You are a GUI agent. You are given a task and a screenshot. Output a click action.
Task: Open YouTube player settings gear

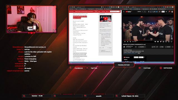coord(161,42)
